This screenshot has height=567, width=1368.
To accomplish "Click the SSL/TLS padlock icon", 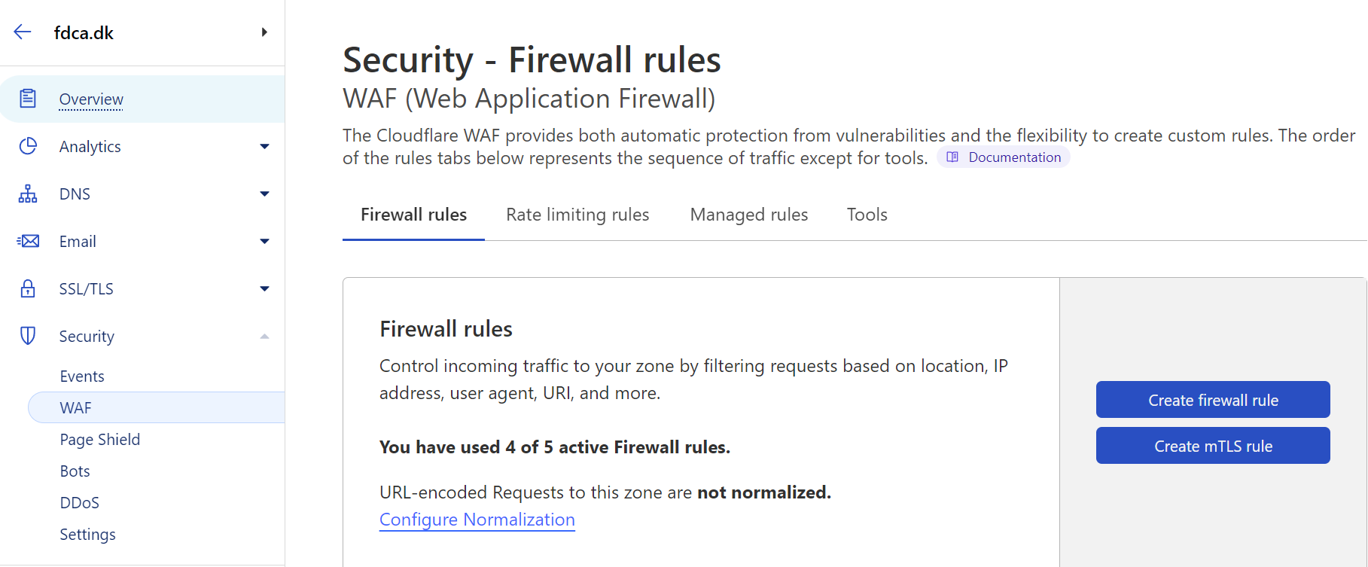I will tap(28, 288).
